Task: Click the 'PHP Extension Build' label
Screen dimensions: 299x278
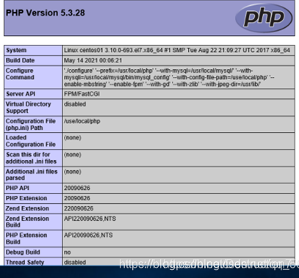Action: pos(26,238)
